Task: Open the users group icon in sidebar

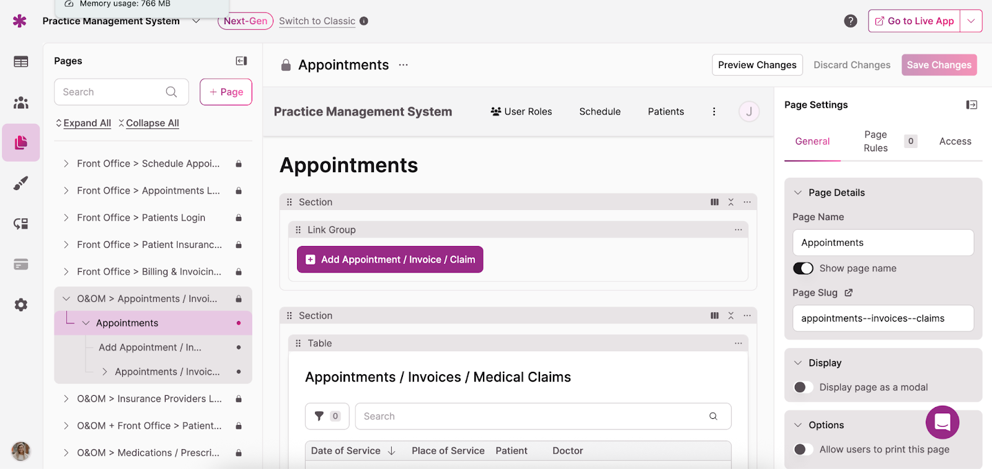Action: pyautogui.click(x=21, y=102)
